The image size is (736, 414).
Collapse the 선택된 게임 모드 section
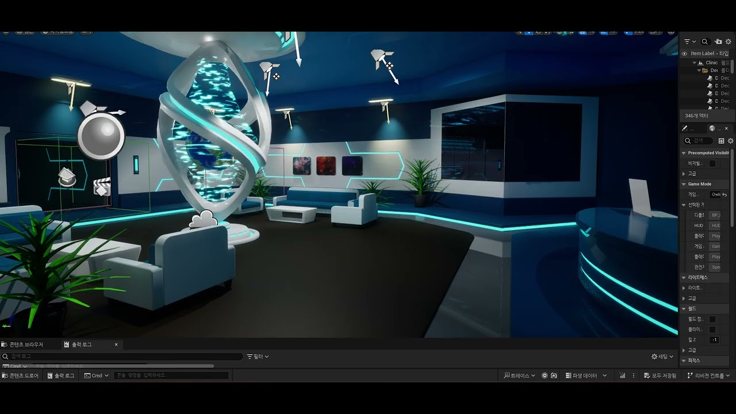tap(684, 205)
